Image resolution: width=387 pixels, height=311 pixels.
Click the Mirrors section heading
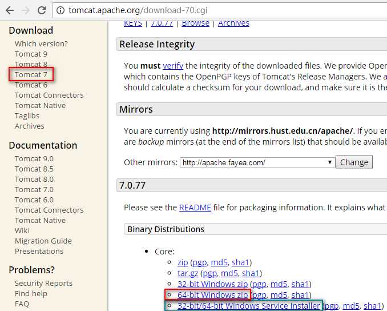click(136, 109)
